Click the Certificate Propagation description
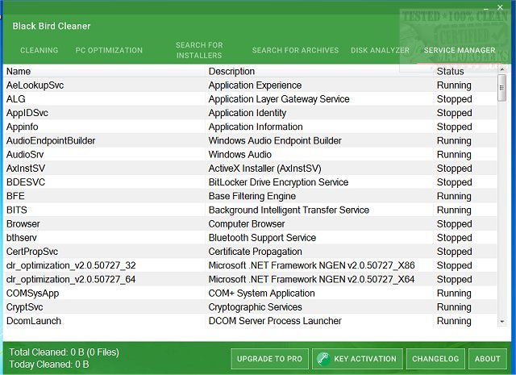516x375 pixels. [x=256, y=251]
